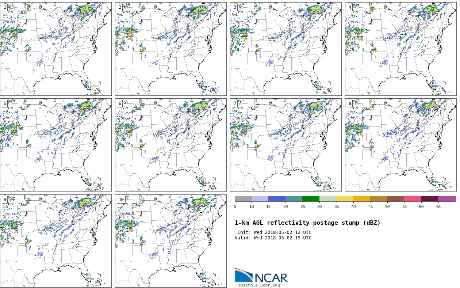Open ensemble member 2 map panel
The height and width of the screenshot is (288, 460).
(x=171, y=49)
